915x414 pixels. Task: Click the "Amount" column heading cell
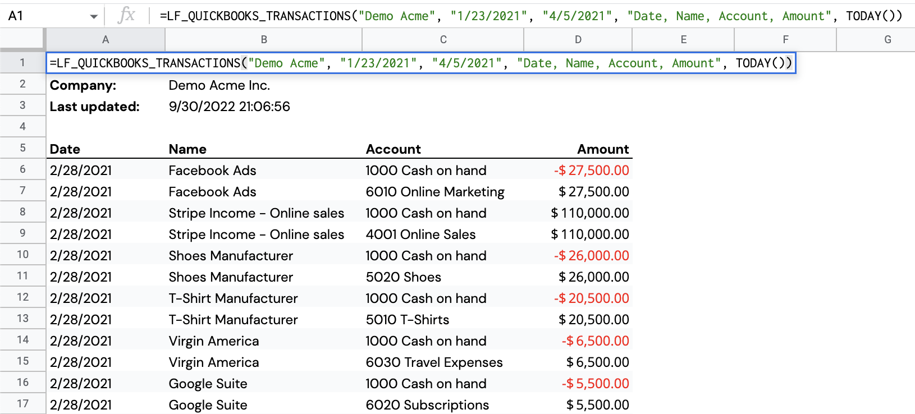pos(578,149)
